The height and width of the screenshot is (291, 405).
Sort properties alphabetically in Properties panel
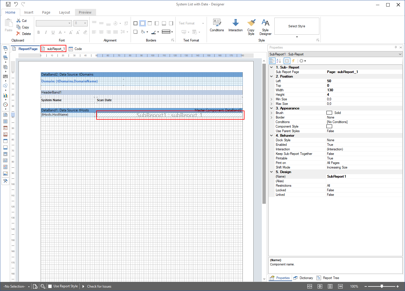tap(278, 61)
